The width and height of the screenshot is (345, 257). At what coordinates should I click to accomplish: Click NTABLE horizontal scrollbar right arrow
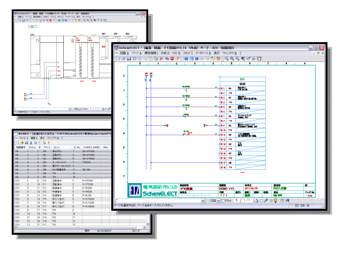[145, 227]
